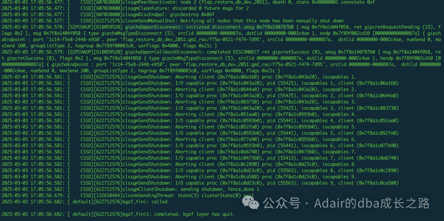Select the I/O capable line for client 0x7f8a1c051aa0
The width and height of the screenshot is (444, 221).
[x=200, y=121]
